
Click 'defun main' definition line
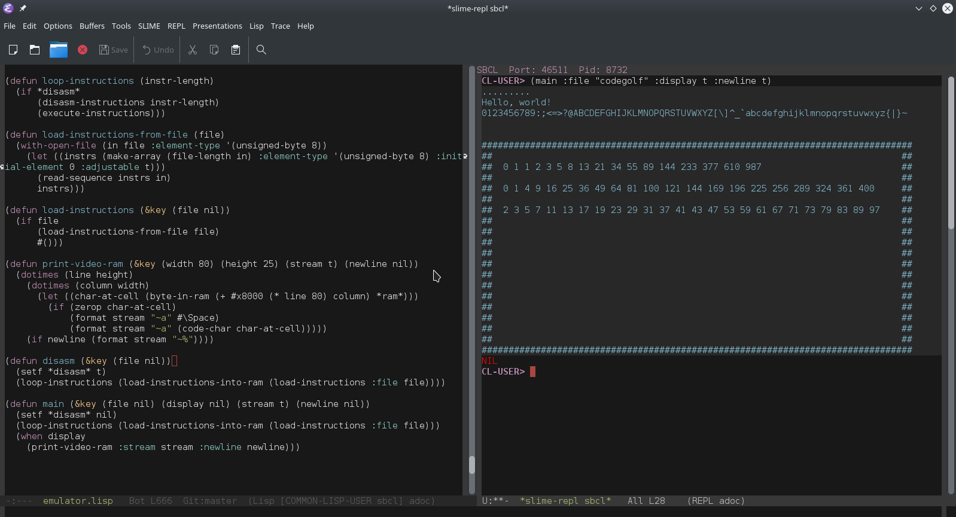pos(188,404)
